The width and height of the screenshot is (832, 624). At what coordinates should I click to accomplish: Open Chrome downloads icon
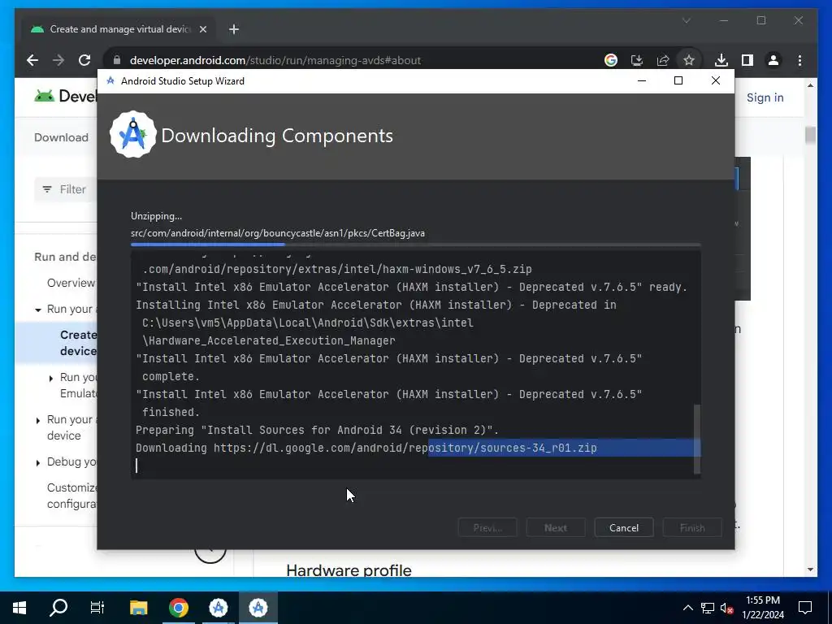721,60
